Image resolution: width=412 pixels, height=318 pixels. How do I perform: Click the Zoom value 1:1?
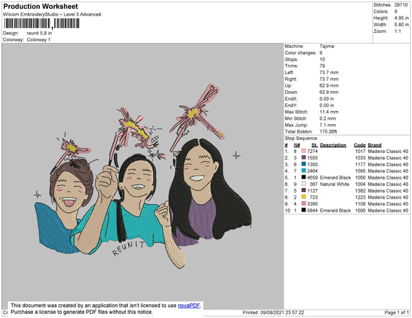click(x=398, y=32)
